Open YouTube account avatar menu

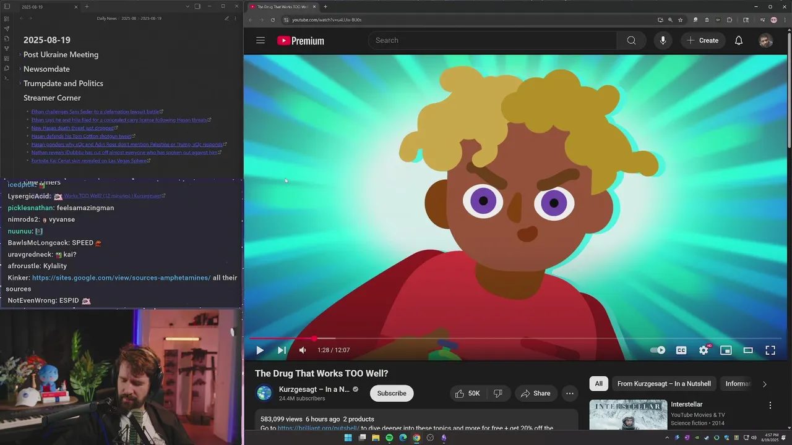765,41
